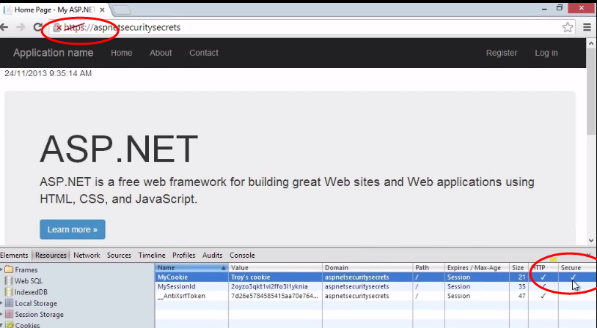
Task: Go forward using browser forward arrow
Action: click(x=21, y=27)
